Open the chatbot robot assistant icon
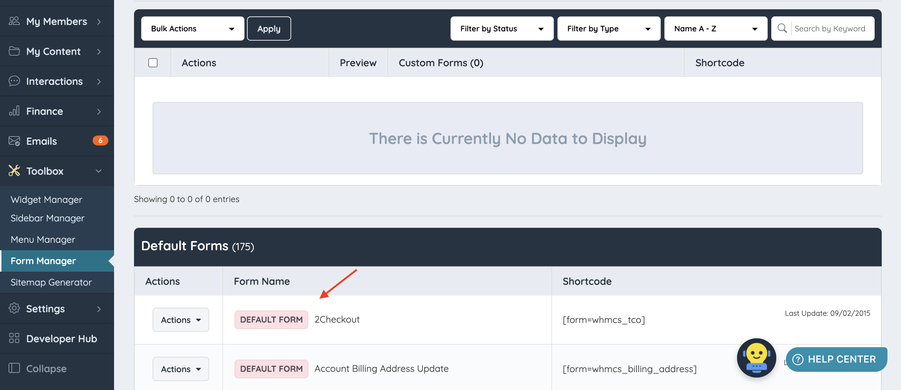Image resolution: width=901 pixels, height=390 pixels. click(756, 358)
